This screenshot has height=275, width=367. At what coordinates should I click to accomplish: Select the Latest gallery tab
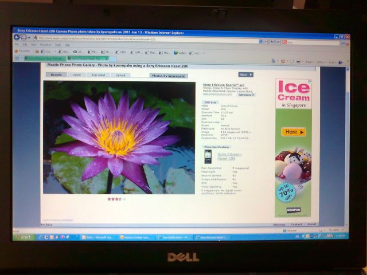76,75
